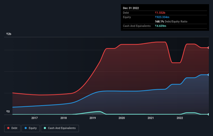This screenshot has height=136, width=213.
Task: Click the red Debt legend dot
Action: point(8,128)
